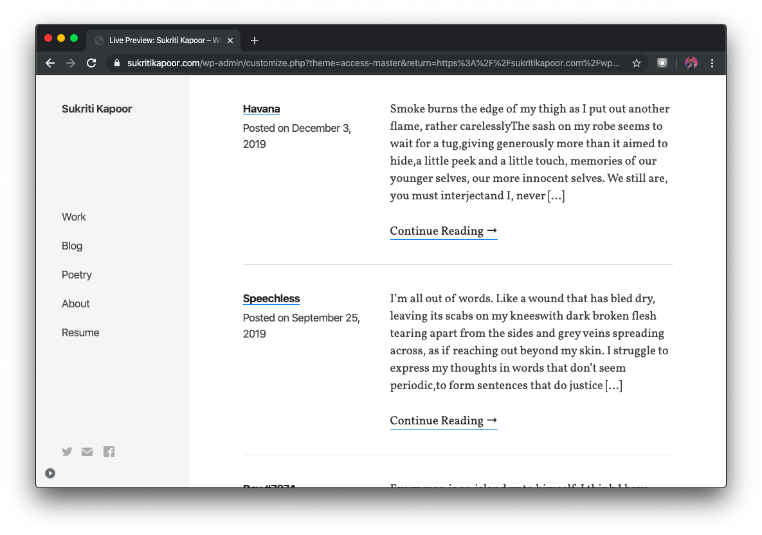Screen dimensions: 762x535
Task: Click the yellow minimize window button
Action: pyautogui.click(x=60, y=38)
